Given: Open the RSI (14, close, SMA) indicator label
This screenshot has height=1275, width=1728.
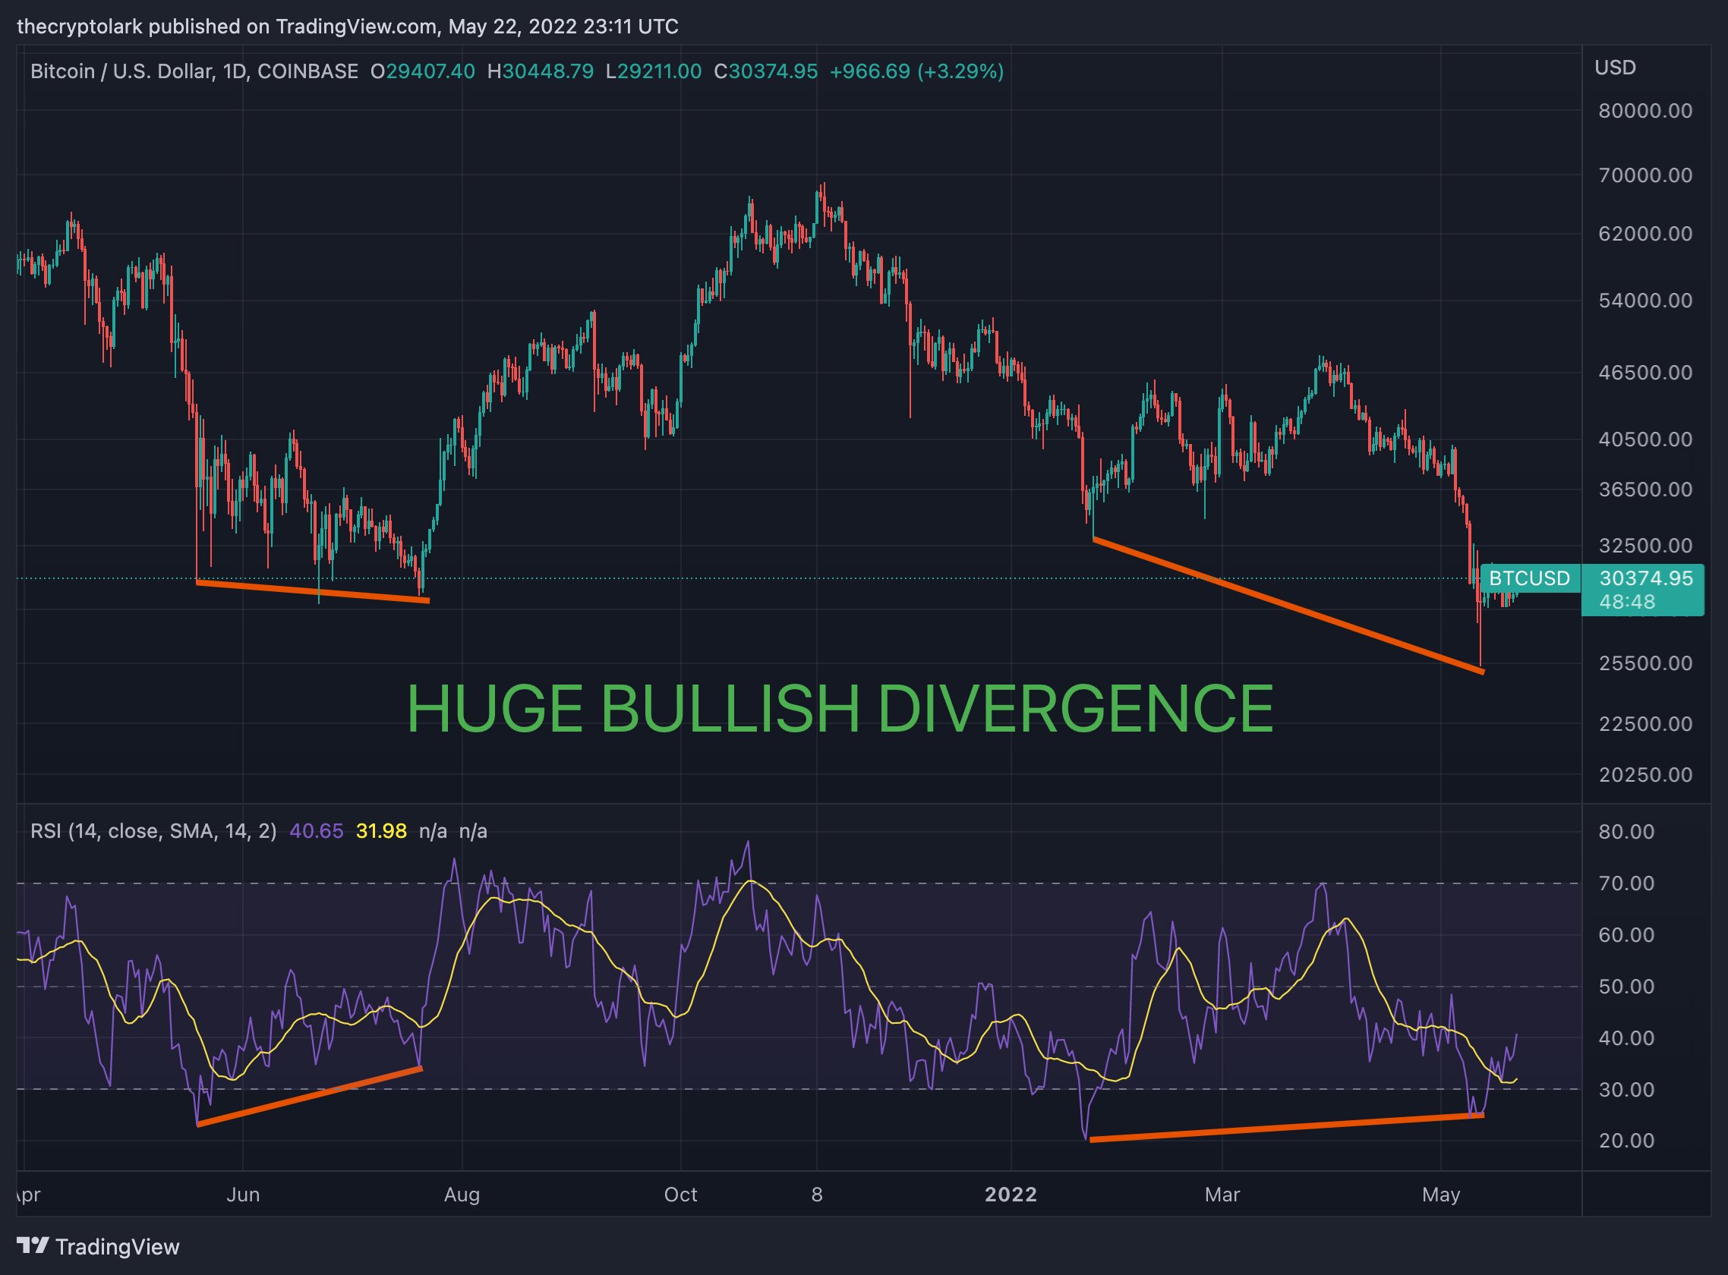Looking at the screenshot, I should [153, 831].
